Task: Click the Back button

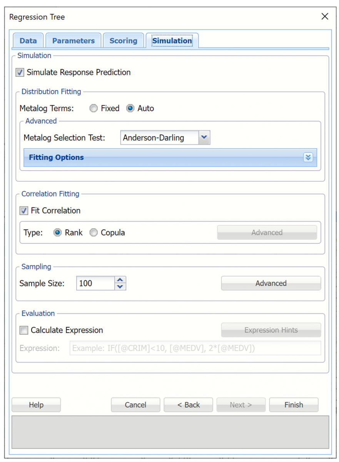Action: coord(188,405)
